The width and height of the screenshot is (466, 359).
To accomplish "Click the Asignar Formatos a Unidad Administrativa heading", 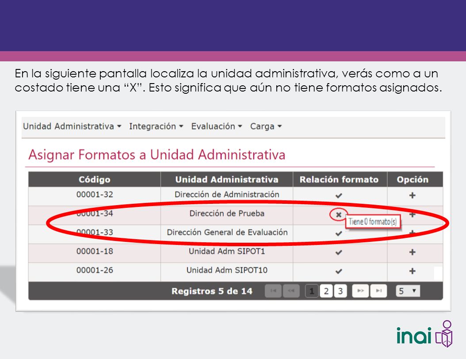I will (x=157, y=155).
